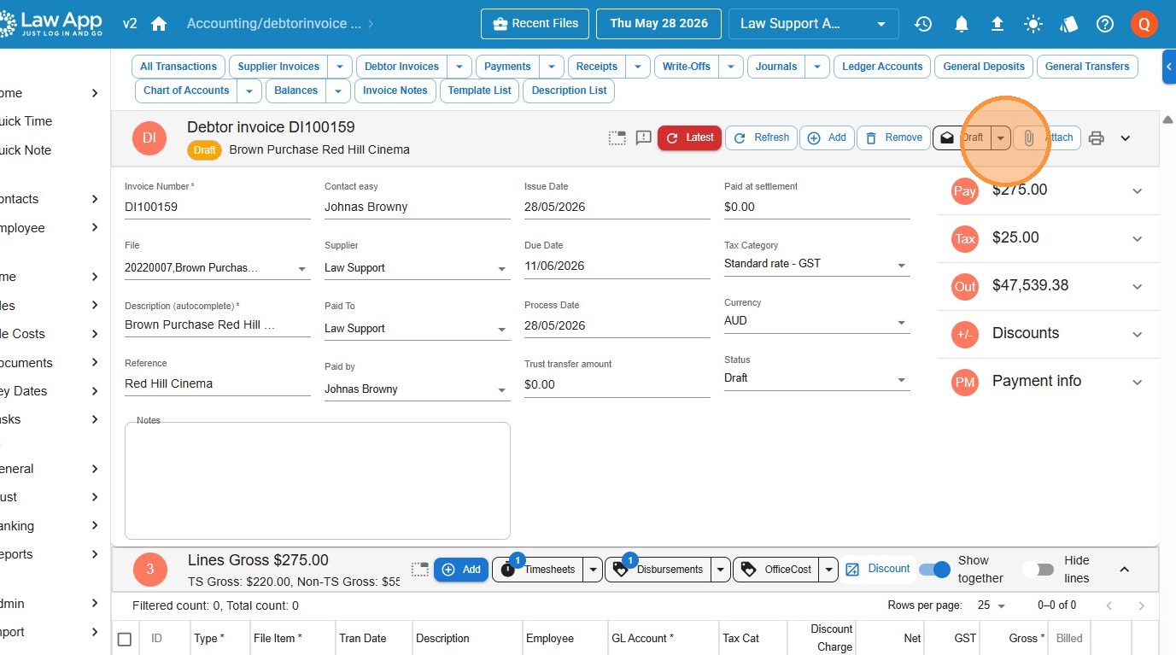Image resolution: width=1176 pixels, height=655 pixels.
Task: Open the Invoice Notes tab
Action: coord(395,91)
